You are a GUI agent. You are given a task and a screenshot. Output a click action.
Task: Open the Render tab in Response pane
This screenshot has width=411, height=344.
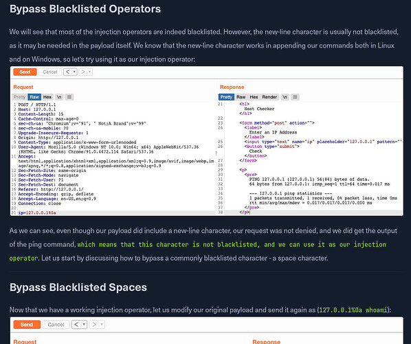[x=269, y=97]
